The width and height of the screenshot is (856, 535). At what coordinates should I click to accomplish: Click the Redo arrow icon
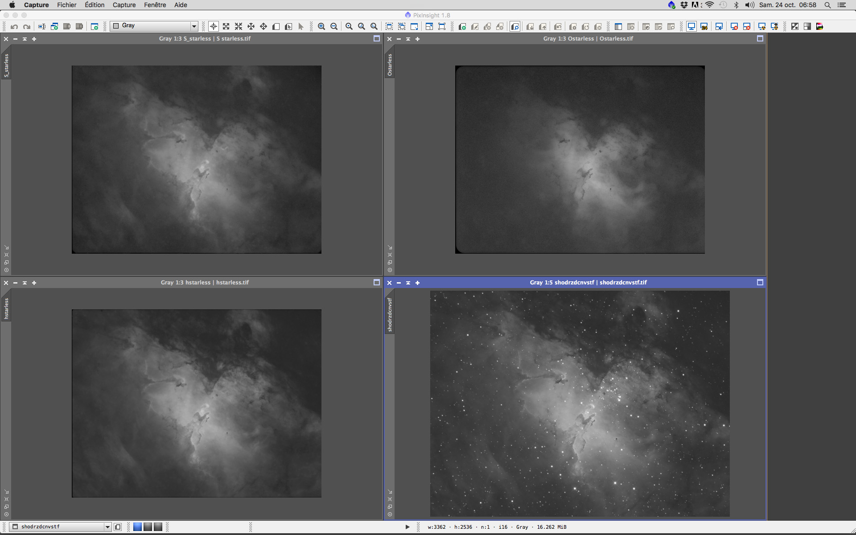tap(27, 27)
